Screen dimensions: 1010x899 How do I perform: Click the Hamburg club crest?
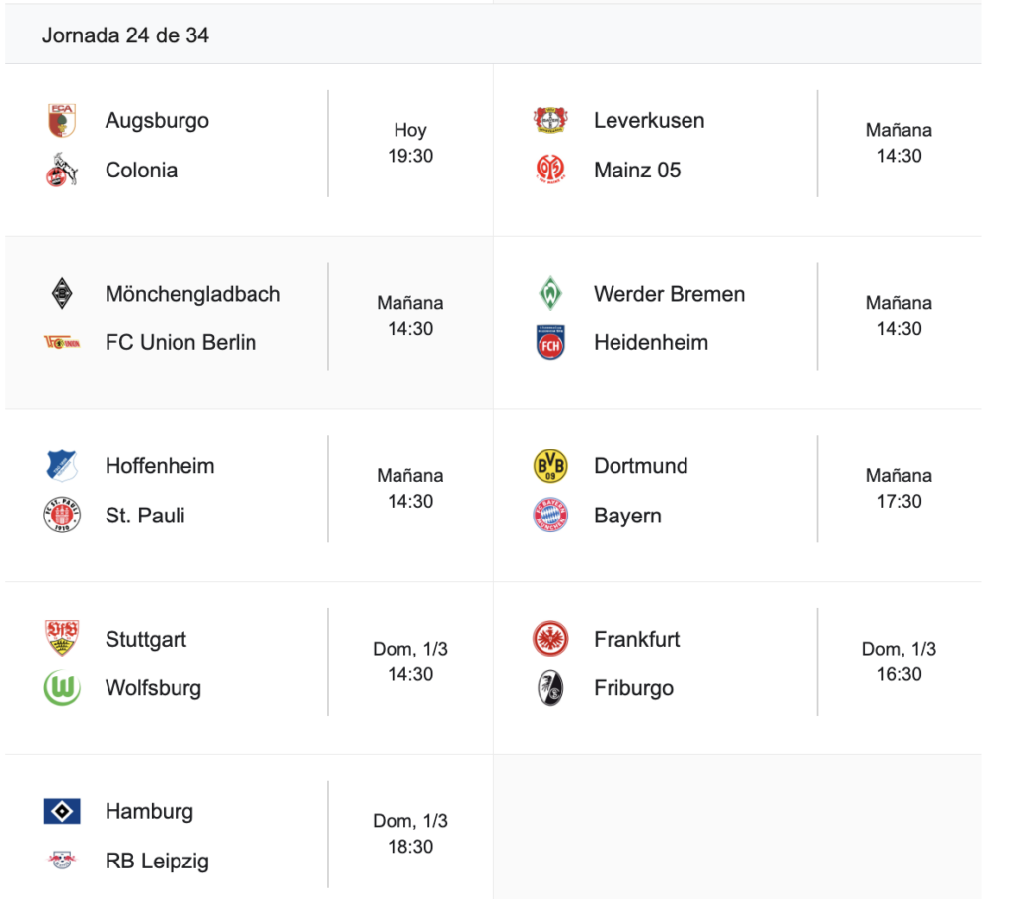(x=62, y=812)
